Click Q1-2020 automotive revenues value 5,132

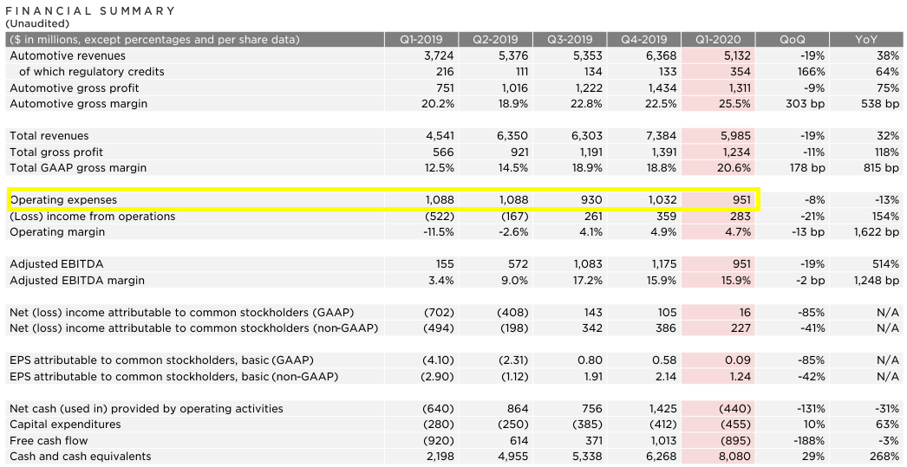736,56
